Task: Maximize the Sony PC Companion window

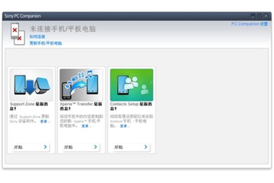Action: (259, 16)
